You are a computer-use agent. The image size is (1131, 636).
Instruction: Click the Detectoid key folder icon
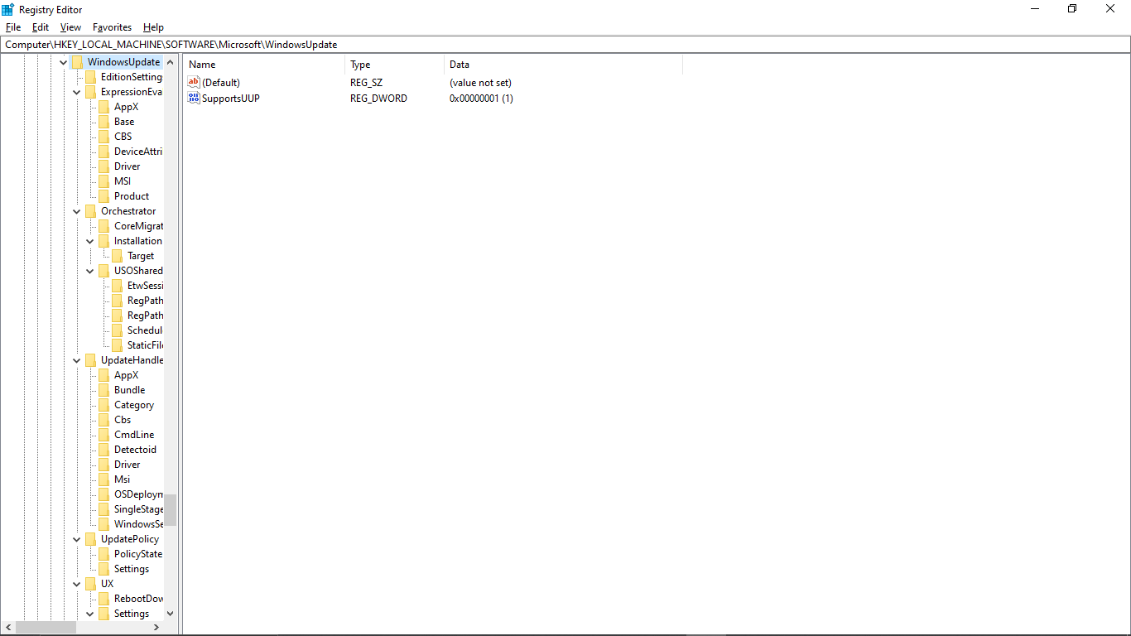[104, 450]
